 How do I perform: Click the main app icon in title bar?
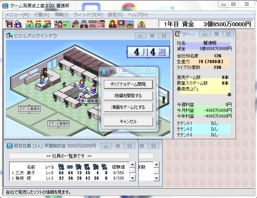[5, 6]
